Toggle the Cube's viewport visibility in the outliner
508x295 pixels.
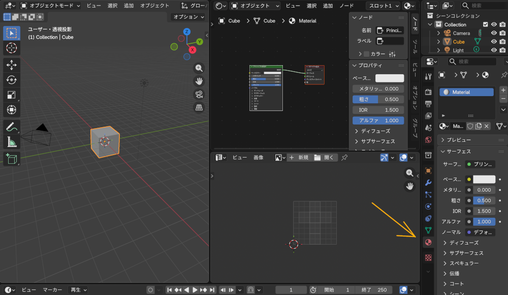point(494,41)
